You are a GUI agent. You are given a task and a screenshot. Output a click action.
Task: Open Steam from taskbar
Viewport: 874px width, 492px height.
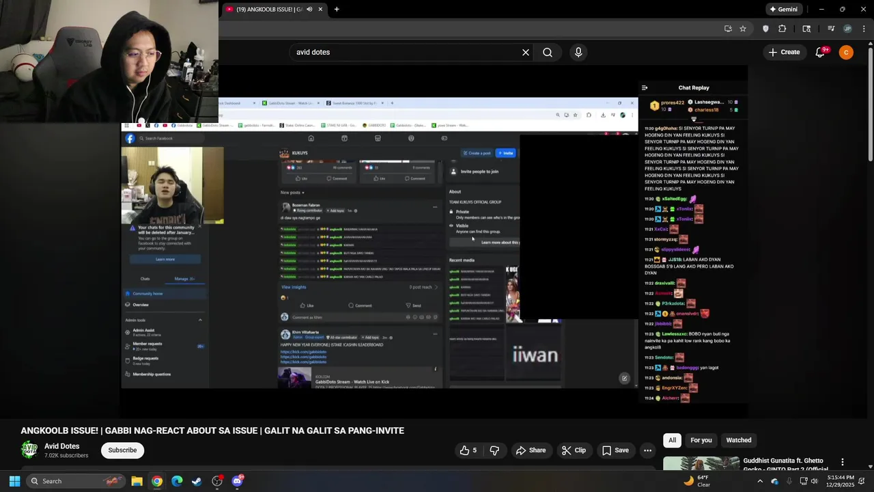197,481
